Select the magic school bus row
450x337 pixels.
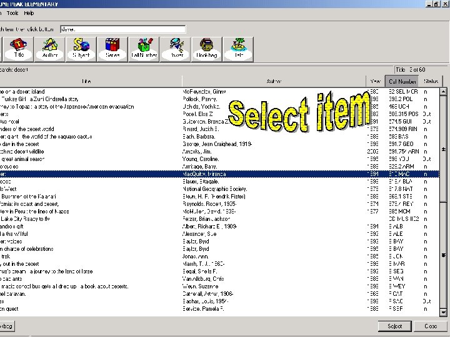tap(219, 286)
